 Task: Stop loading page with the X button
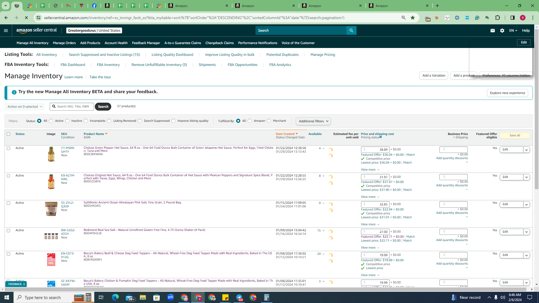(x=26, y=18)
